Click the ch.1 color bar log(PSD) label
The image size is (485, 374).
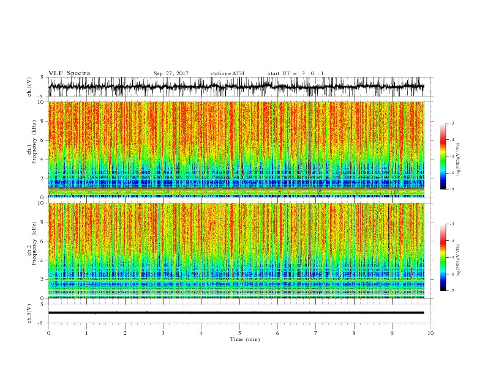pyautogui.click(x=459, y=159)
